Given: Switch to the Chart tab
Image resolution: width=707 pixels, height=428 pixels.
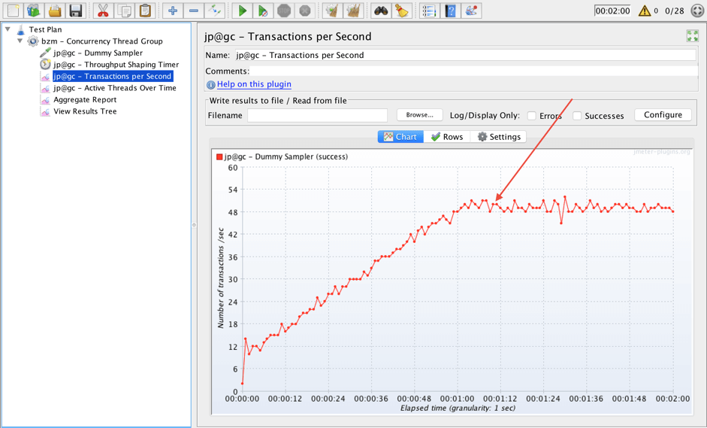Looking at the screenshot, I should tap(400, 137).
